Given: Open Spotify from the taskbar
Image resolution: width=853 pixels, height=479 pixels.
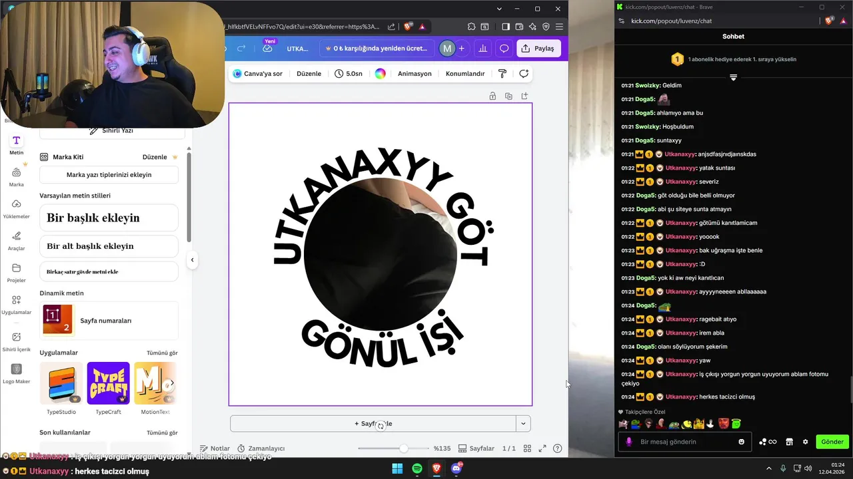Looking at the screenshot, I should (x=417, y=468).
